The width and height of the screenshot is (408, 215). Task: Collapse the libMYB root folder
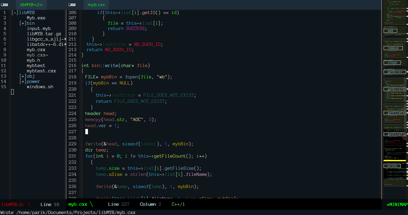pos(15,12)
